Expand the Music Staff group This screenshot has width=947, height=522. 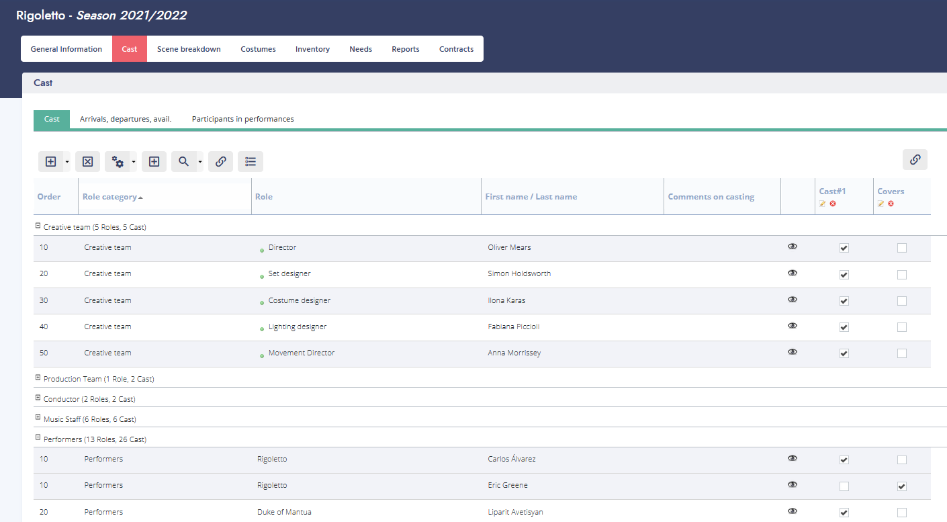pos(38,418)
